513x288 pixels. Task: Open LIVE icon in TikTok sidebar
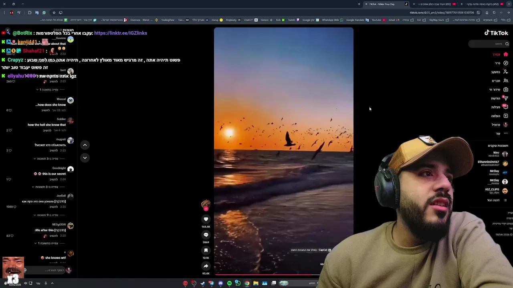506,90
